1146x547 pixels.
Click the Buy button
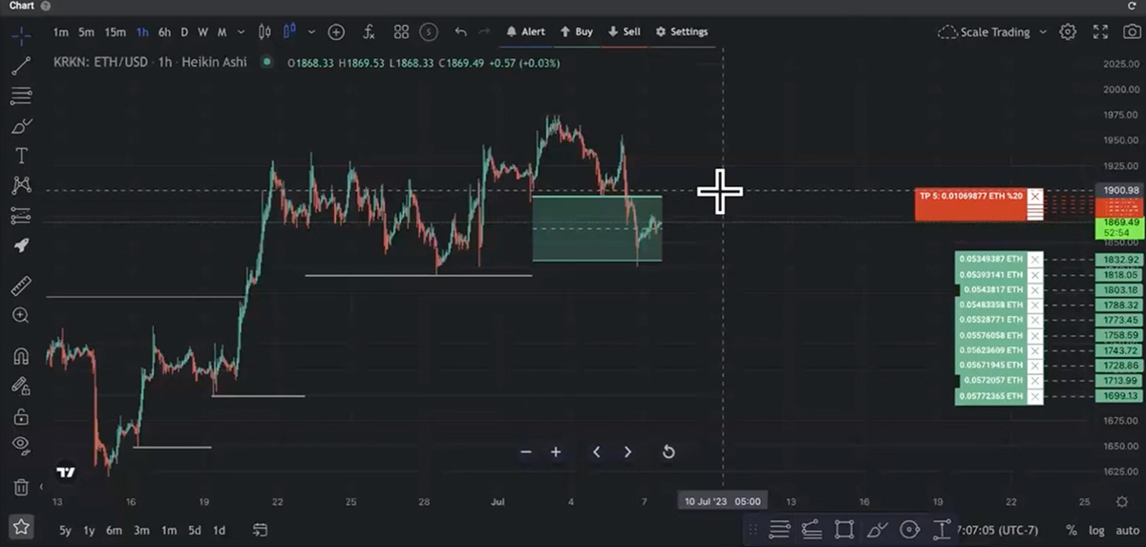[576, 32]
